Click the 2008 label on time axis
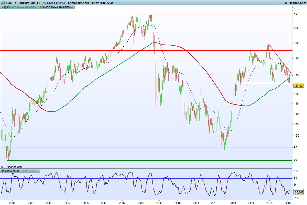The height and width of the screenshot is (205, 307). tap(141, 202)
